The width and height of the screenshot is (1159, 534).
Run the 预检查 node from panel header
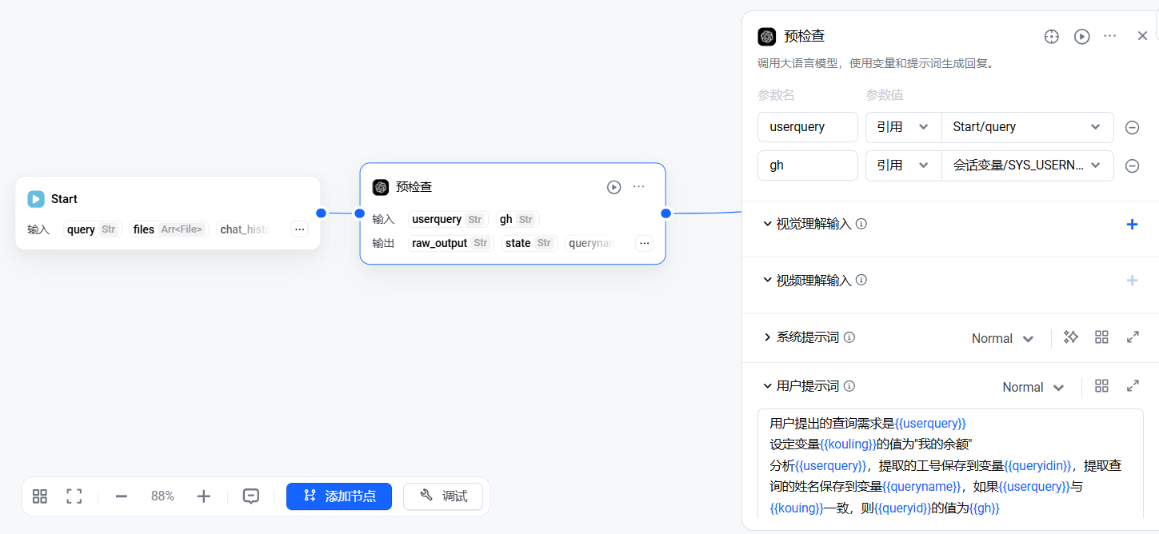point(1081,37)
